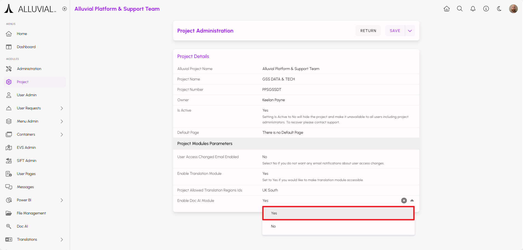This screenshot has height=250, width=523.
Task: Click the User Access Changed Email No value
Action: (265, 157)
